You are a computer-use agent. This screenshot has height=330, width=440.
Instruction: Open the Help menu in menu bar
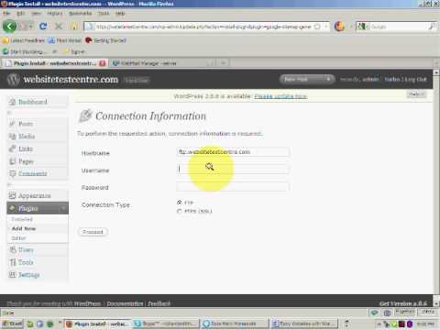[120, 14]
